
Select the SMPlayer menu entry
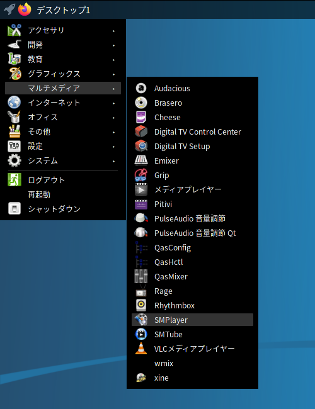tap(192, 320)
